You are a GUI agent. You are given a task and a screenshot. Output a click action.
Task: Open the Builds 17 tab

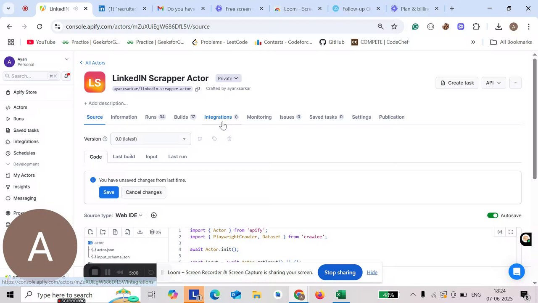click(x=185, y=117)
